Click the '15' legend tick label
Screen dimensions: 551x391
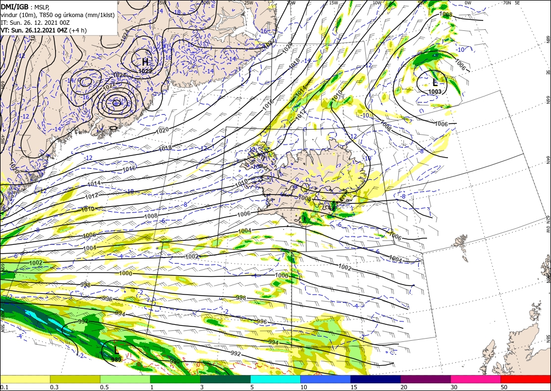[x=354, y=387]
